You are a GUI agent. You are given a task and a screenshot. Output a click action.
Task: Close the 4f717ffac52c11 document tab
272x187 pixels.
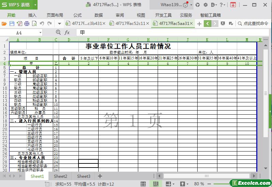tap(147, 24)
